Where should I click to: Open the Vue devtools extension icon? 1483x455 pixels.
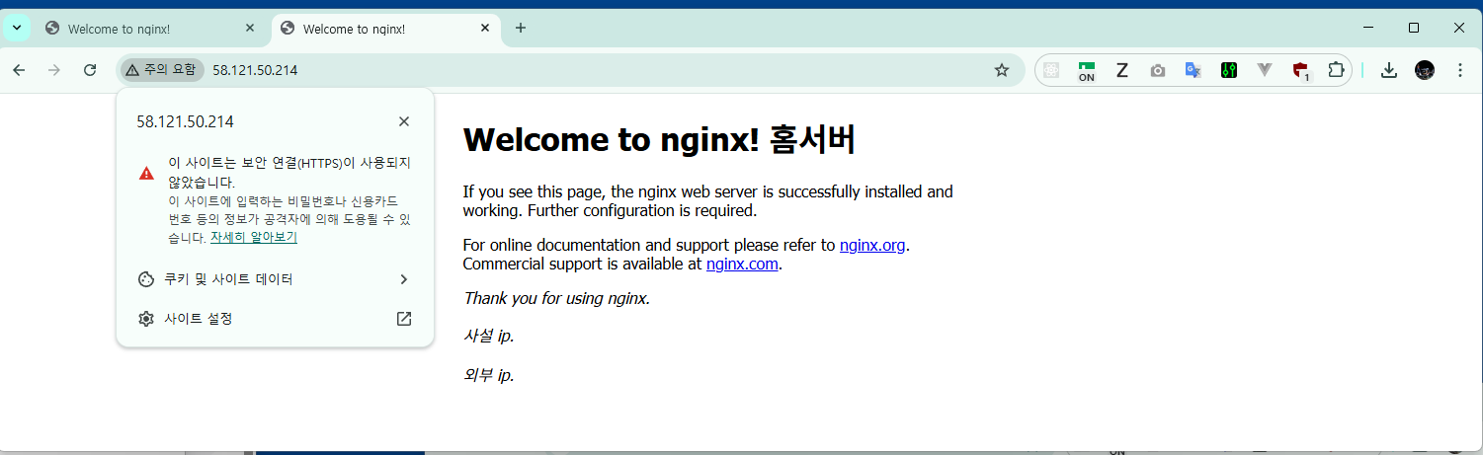1265,70
